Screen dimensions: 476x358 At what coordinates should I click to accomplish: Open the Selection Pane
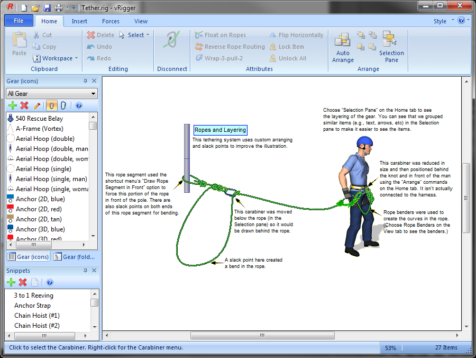[391, 47]
